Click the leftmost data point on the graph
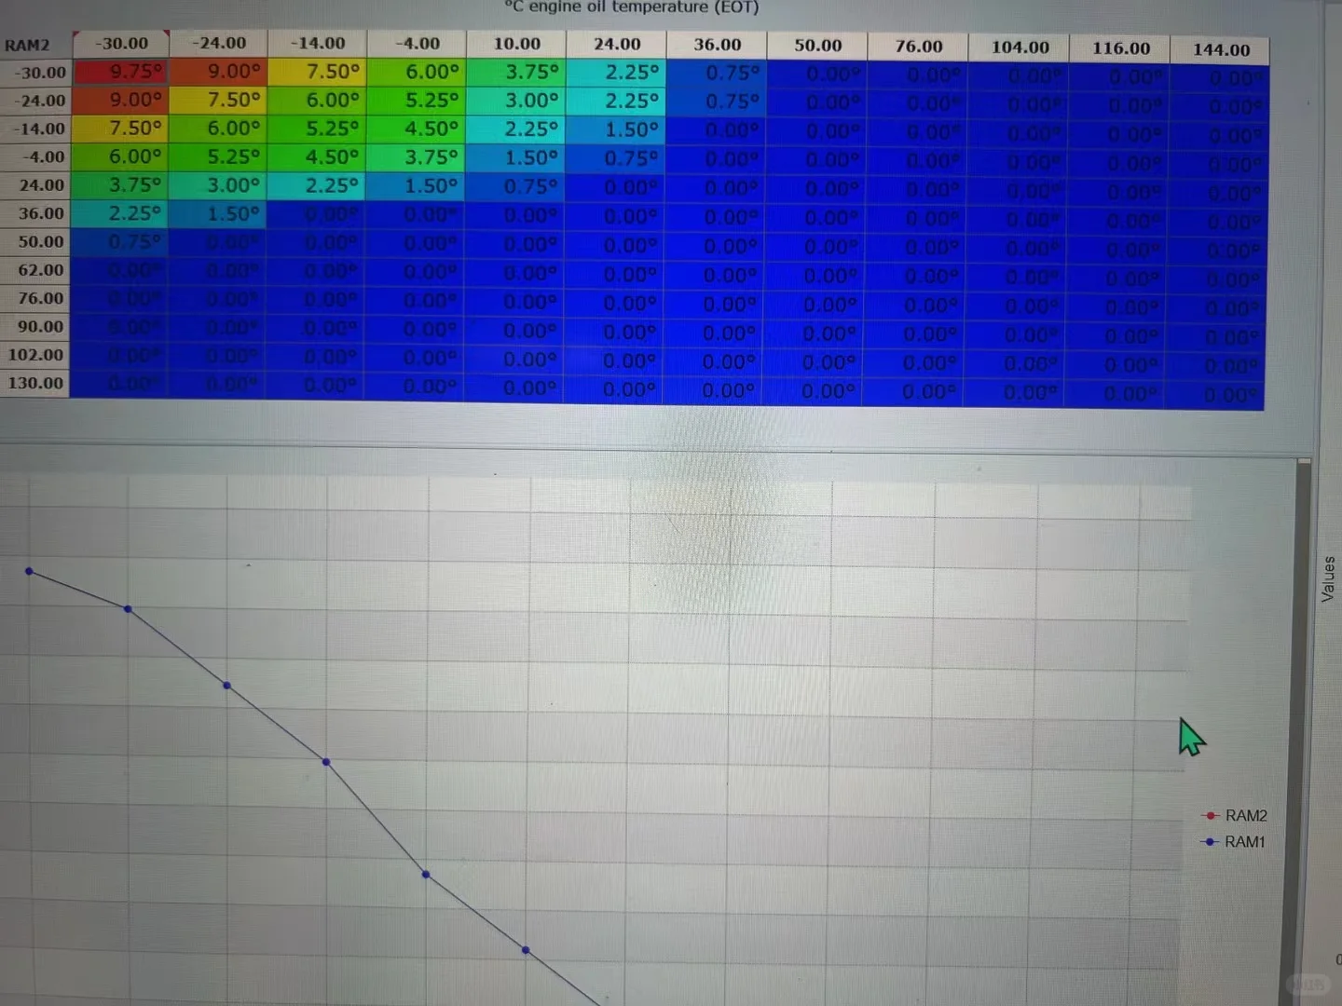1342x1006 pixels. coord(29,571)
